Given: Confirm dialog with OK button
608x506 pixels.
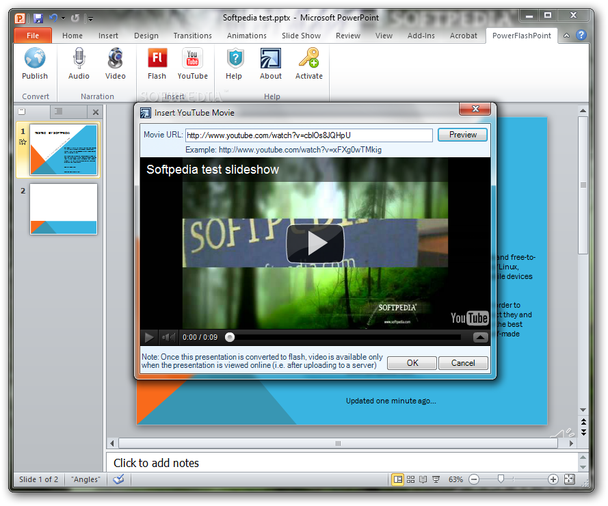Looking at the screenshot, I should coord(412,363).
